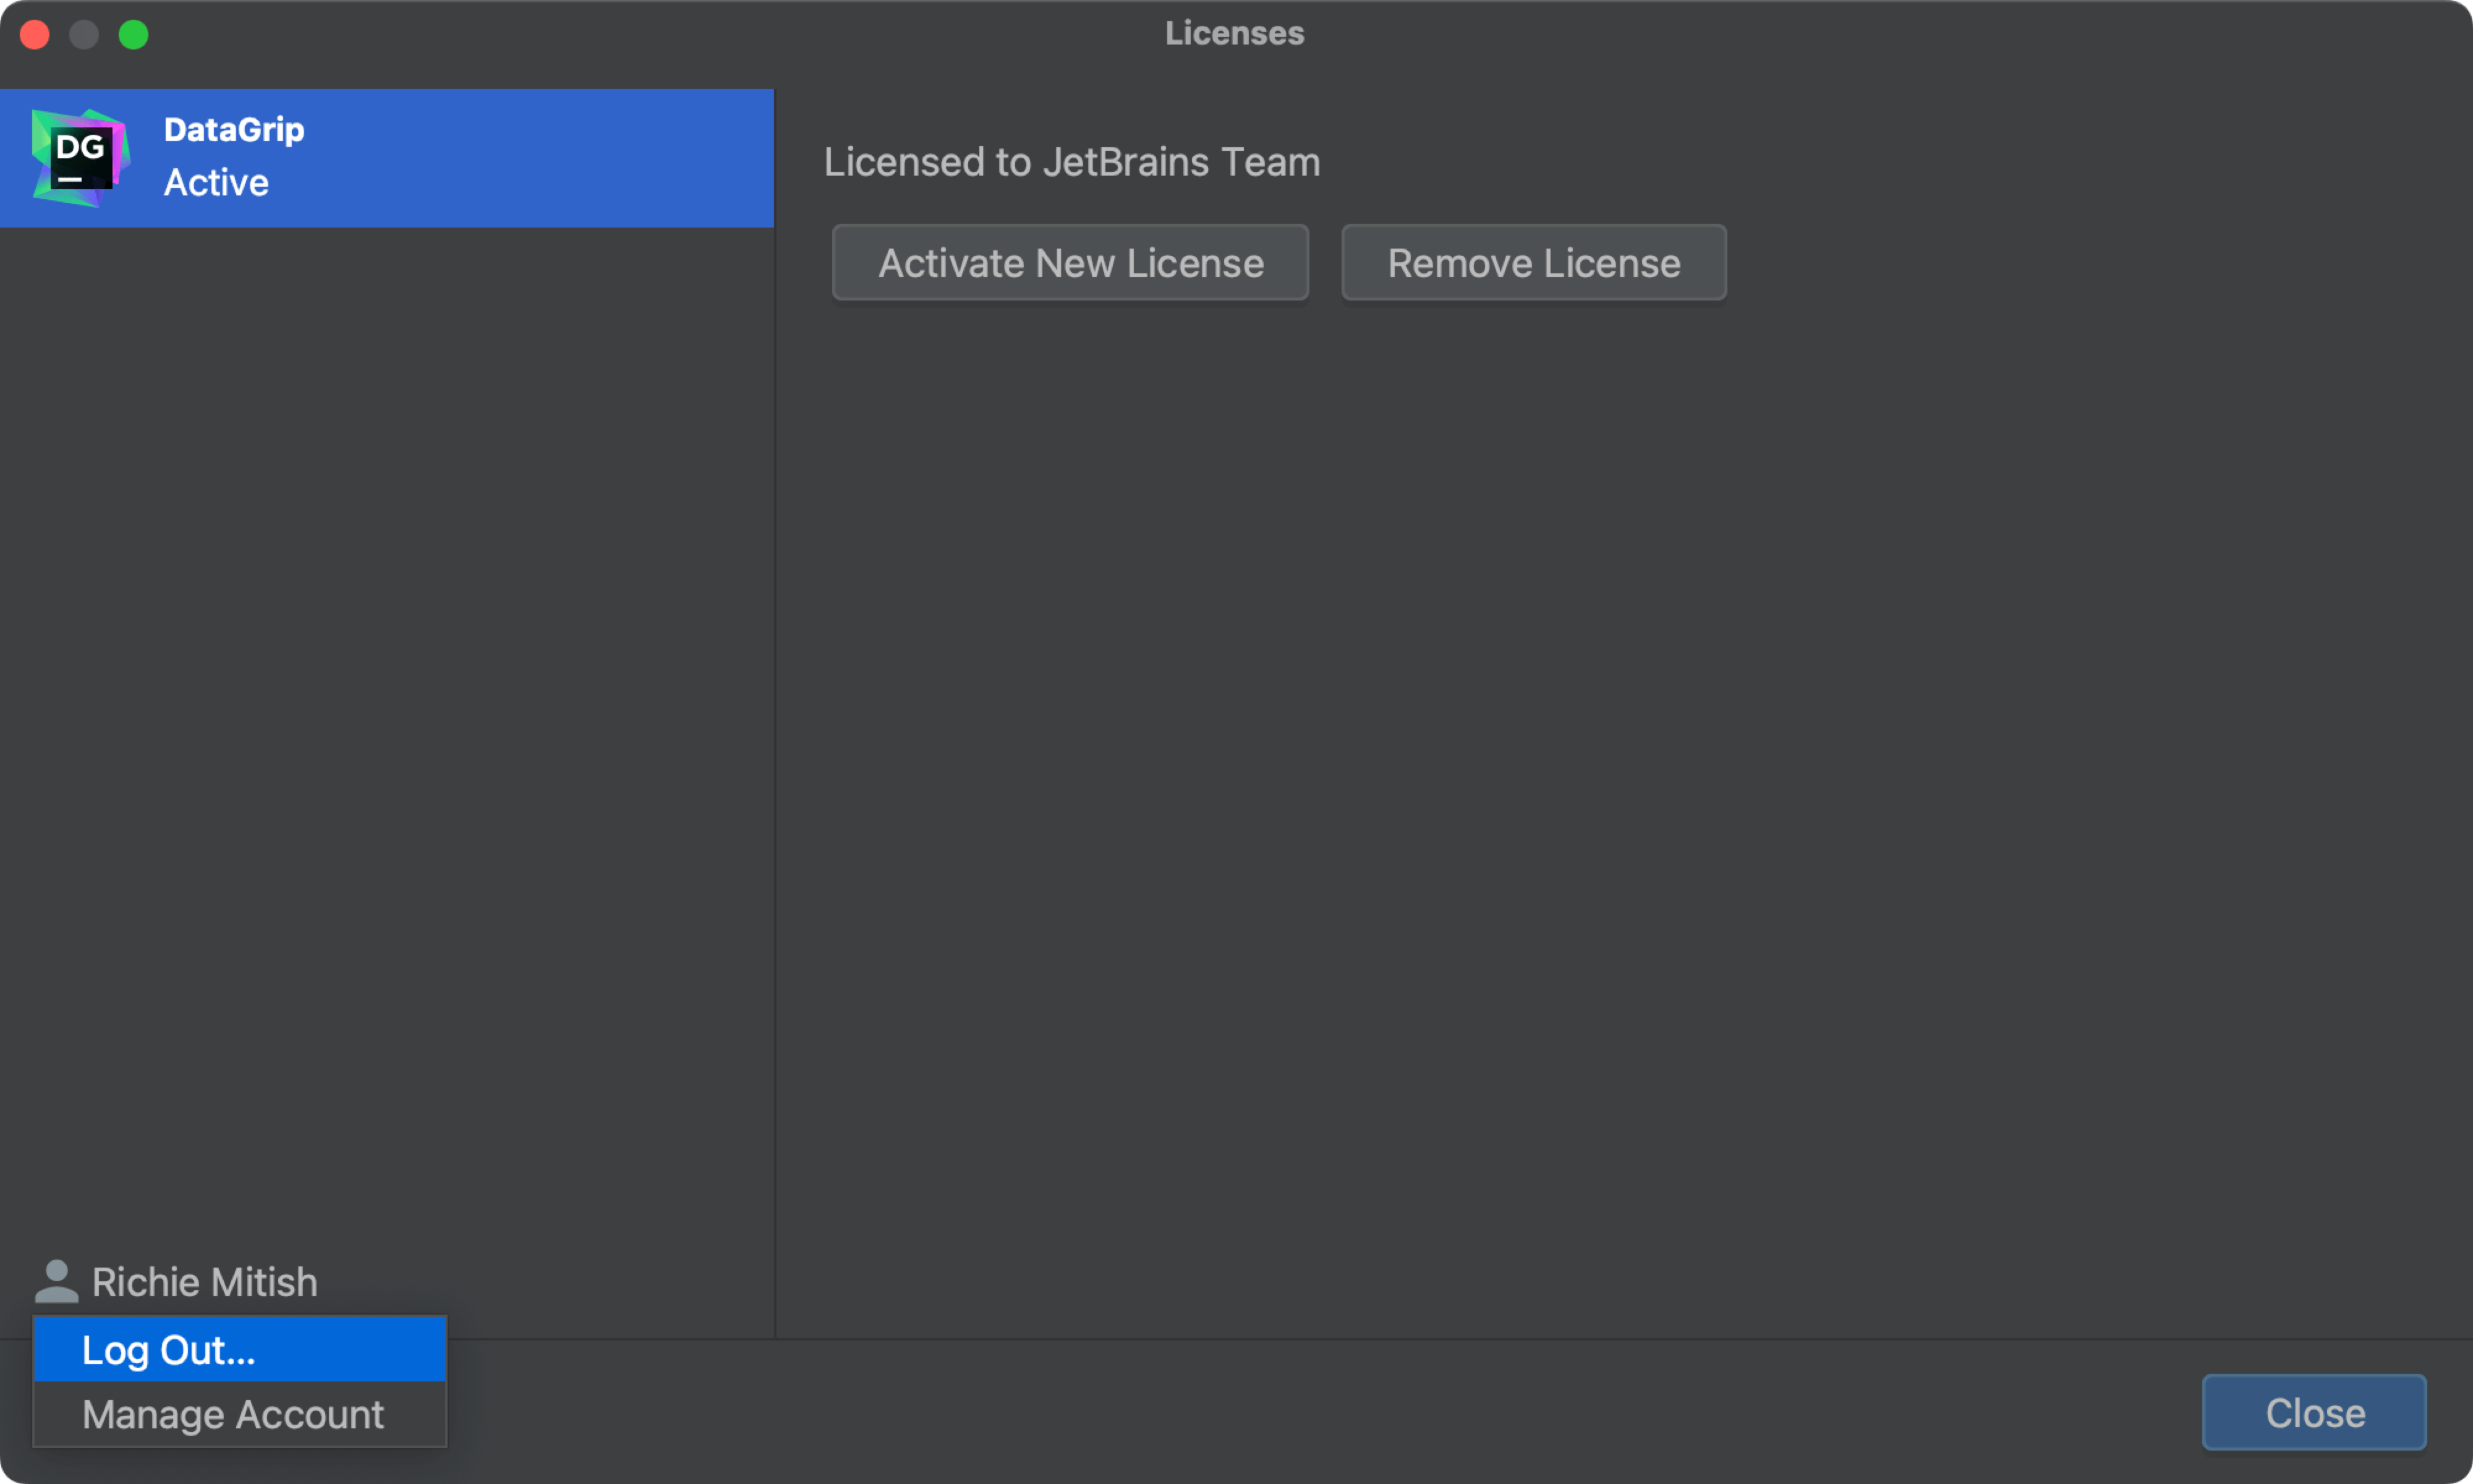Click the empty product list area below DataGrip
The height and width of the screenshot is (1484, 2473).
(x=386, y=700)
